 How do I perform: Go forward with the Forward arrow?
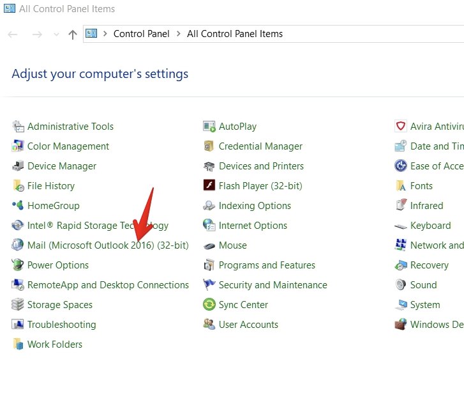point(37,35)
